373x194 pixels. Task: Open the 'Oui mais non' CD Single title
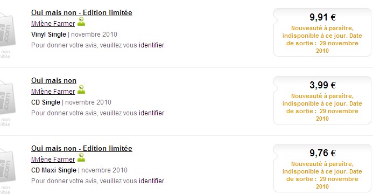(x=54, y=80)
